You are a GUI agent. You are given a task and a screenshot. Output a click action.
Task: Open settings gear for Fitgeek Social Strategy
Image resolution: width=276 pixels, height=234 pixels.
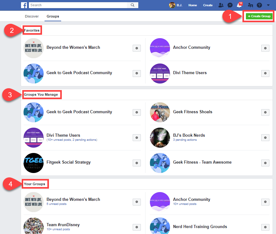(x=136, y=163)
